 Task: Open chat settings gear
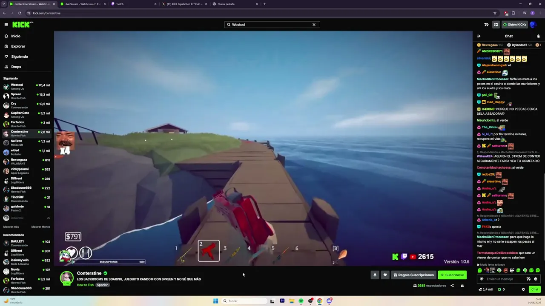[523, 289]
